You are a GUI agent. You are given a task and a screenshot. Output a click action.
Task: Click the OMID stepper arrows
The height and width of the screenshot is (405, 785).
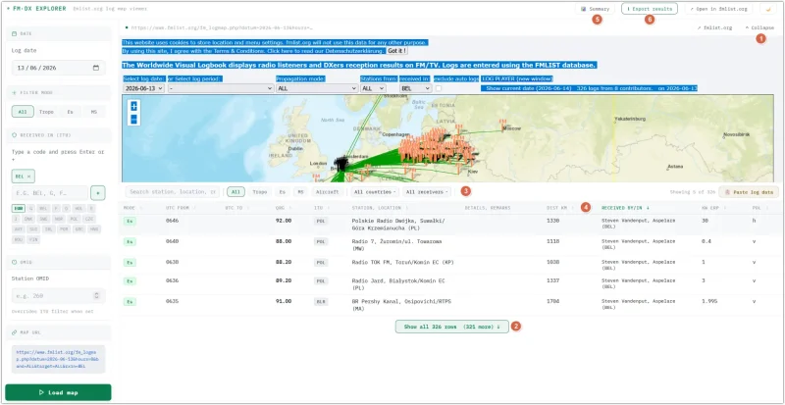(97, 295)
